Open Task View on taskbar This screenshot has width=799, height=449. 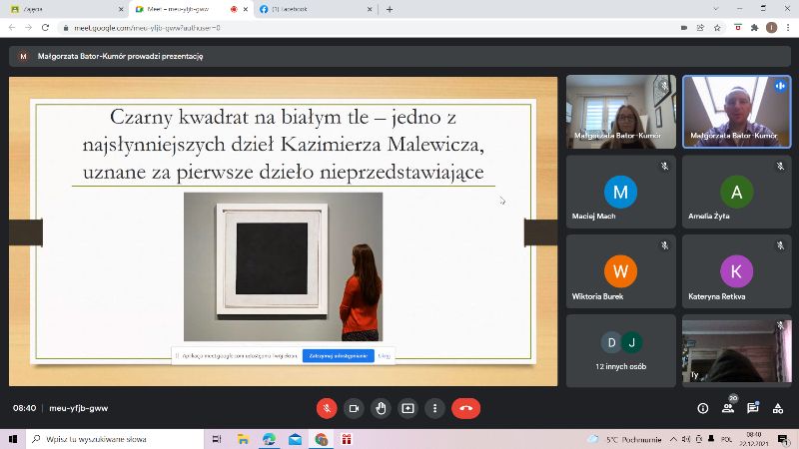click(217, 439)
